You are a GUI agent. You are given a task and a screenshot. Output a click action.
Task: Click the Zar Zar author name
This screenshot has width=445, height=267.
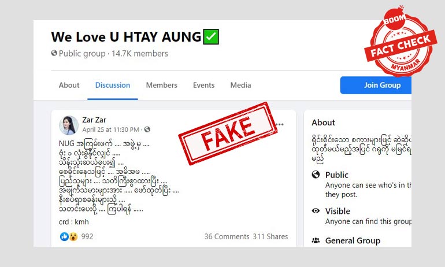[94, 120]
